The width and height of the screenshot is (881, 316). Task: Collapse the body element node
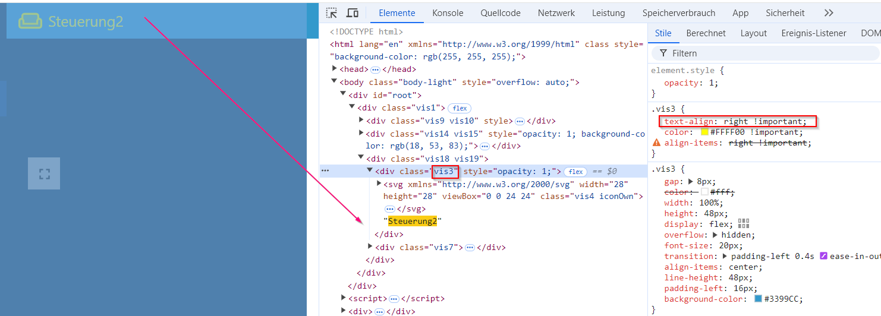pyautogui.click(x=335, y=82)
